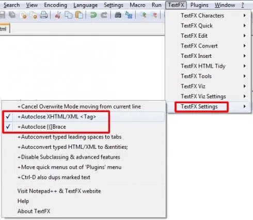Viewport: 253px width, 220px height.
Task: Enable Cancel Overwrite Mode moving from current line
Action: [x=83, y=106]
